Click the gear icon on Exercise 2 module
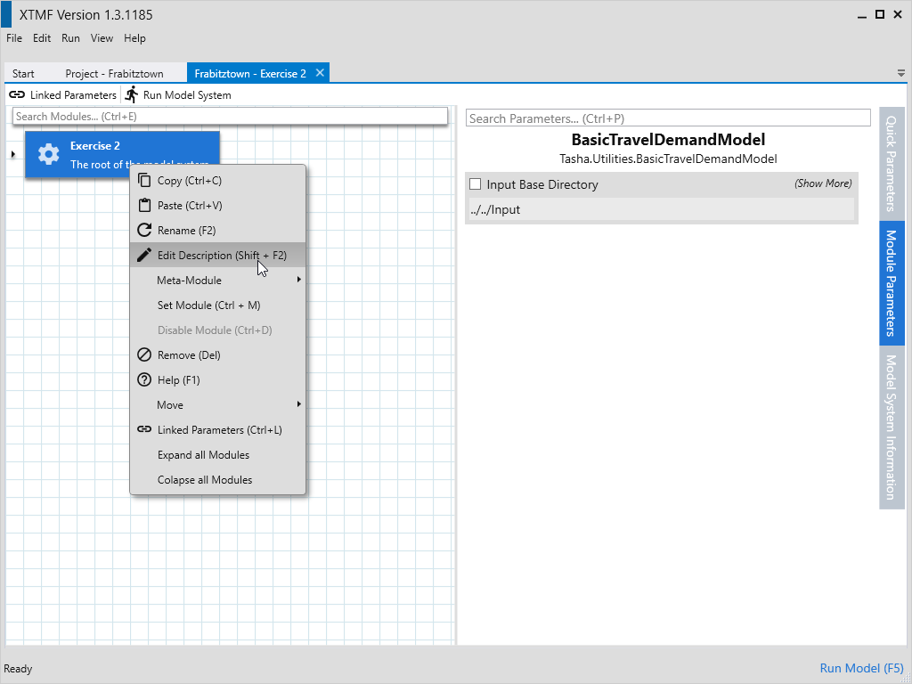Image resolution: width=912 pixels, height=684 pixels. point(48,155)
